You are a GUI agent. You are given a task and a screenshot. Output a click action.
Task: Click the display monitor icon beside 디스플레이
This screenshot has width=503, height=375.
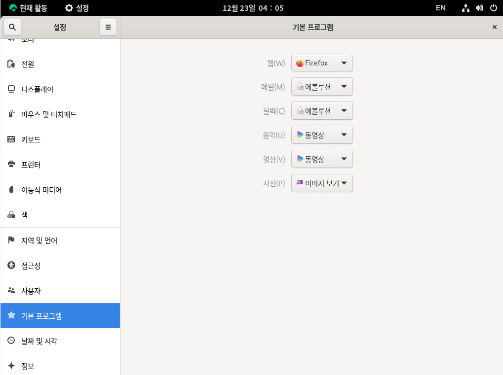point(11,89)
